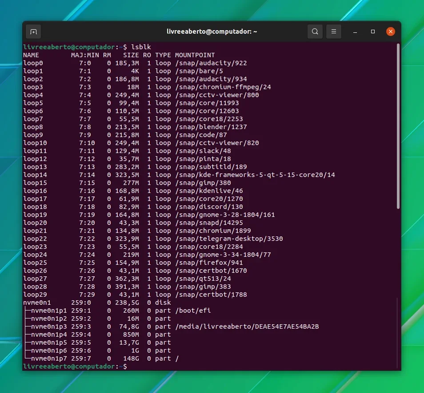This screenshot has height=393, width=424.
Task: Click the nvme0n1p6 partition name
Action: (x=49, y=350)
